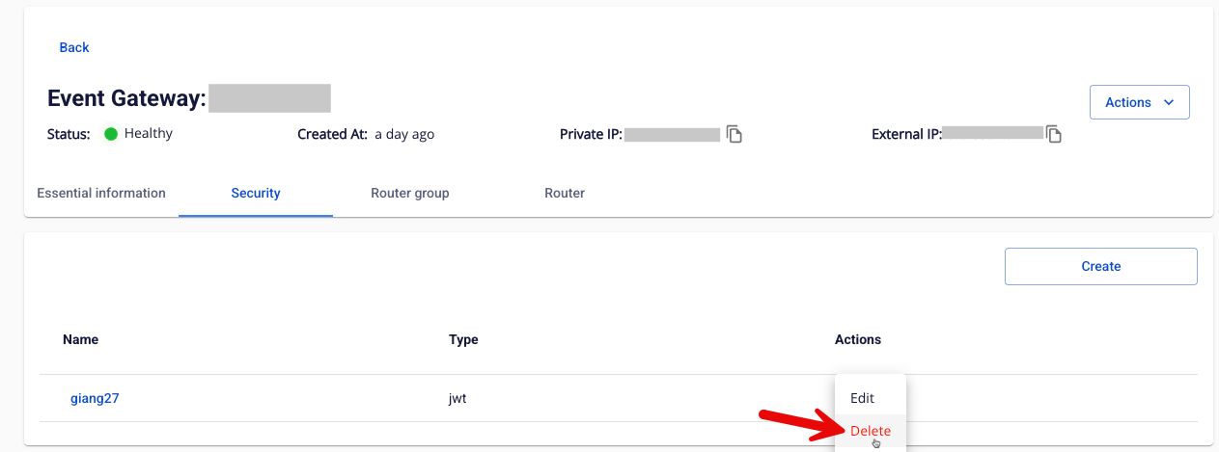Click the redacted Private IP value
The image size is (1219, 452).
click(672, 135)
